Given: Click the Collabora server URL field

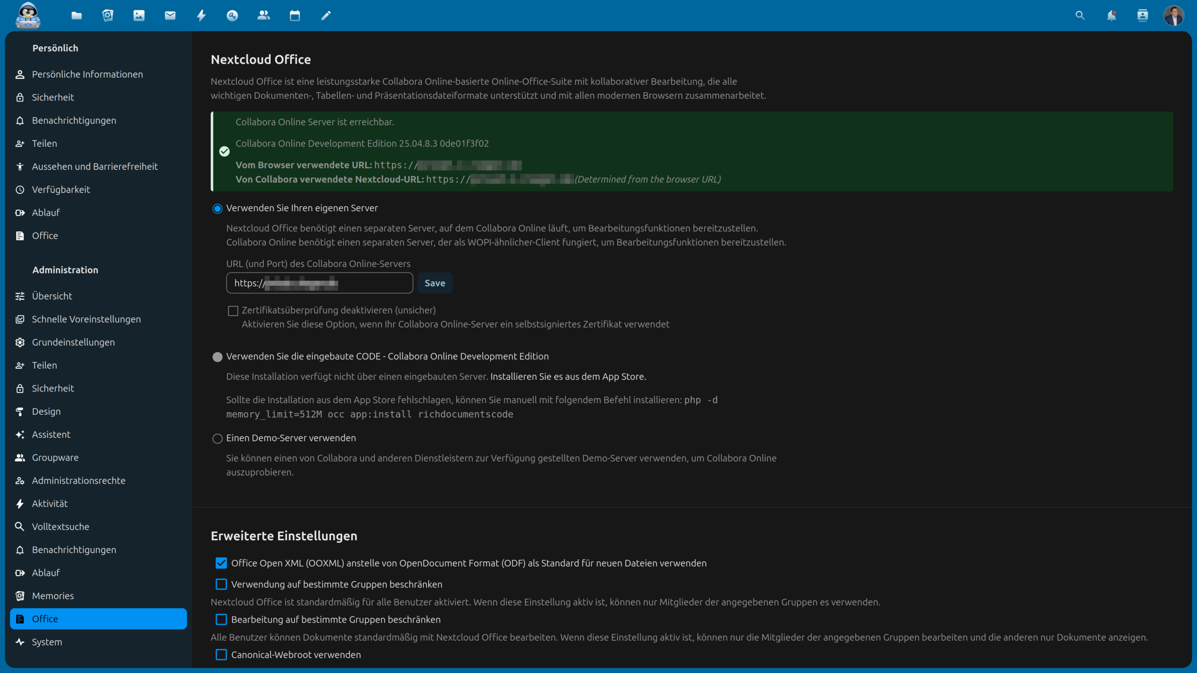Looking at the screenshot, I should point(319,283).
